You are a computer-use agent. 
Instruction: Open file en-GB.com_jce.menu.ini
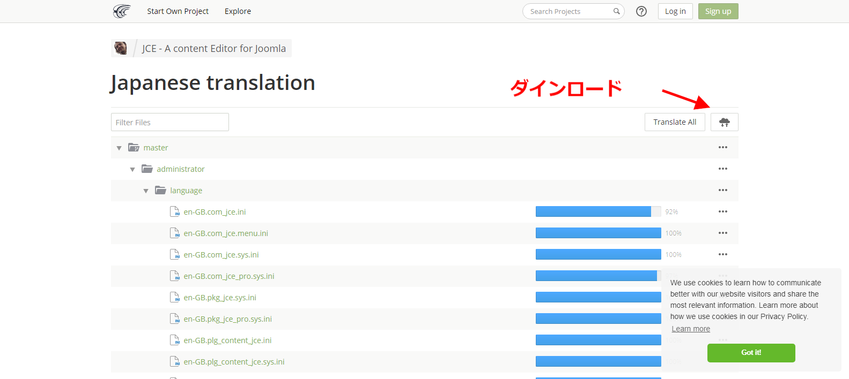click(226, 233)
